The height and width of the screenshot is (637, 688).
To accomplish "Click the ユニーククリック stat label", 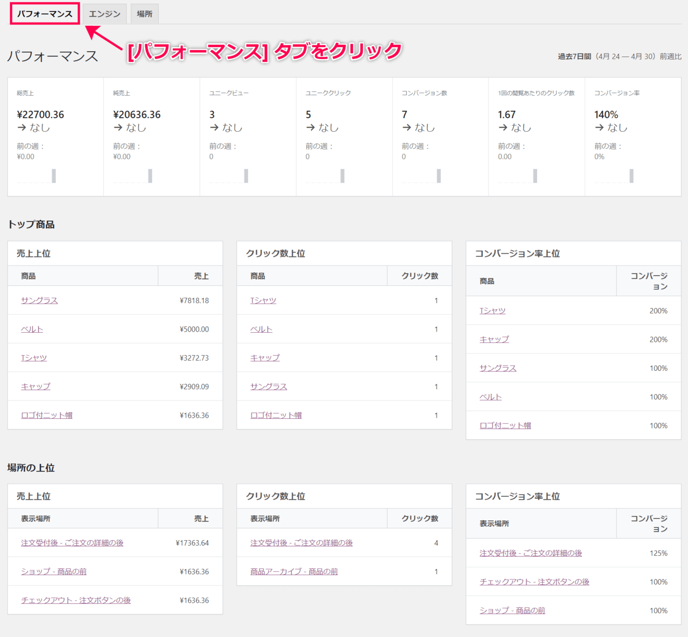I will [328, 93].
